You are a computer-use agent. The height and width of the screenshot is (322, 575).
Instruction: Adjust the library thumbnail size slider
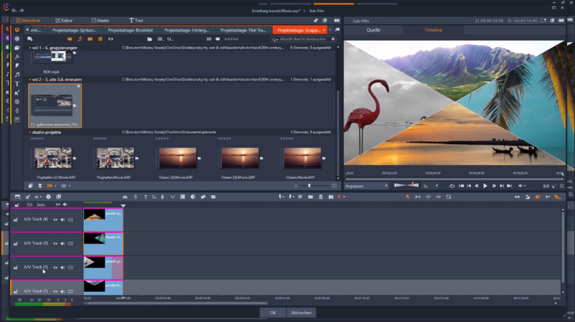point(309,186)
